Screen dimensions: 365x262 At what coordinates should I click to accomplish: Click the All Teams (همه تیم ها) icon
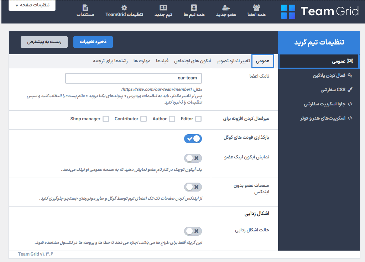[194, 7]
